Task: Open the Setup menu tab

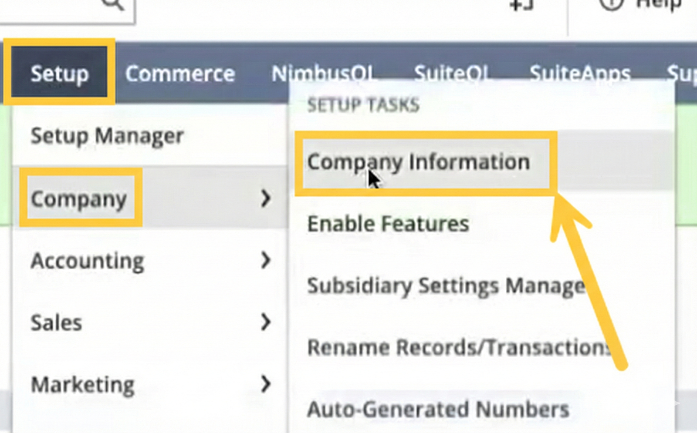Action: [x=60, y=73]
